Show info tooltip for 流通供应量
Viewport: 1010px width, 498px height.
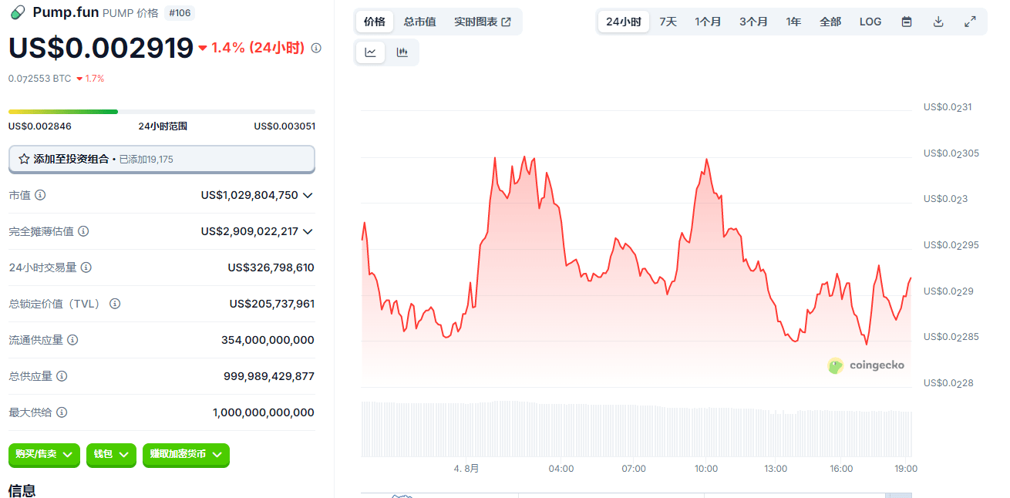click(x=72, y=340)
